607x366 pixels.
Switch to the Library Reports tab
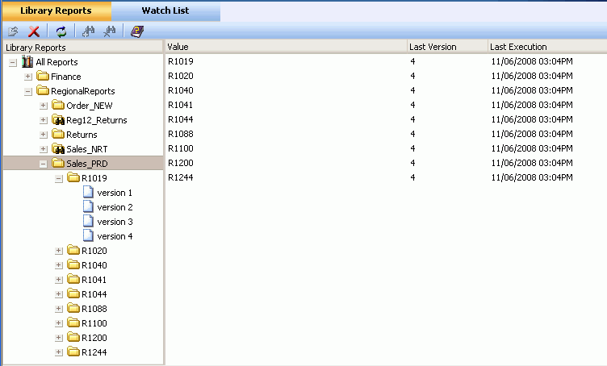click(x=57, y=10)
